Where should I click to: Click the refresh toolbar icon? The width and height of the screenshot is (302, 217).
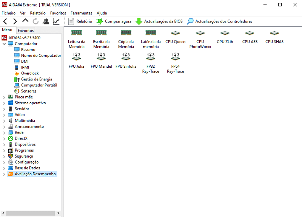35,21
